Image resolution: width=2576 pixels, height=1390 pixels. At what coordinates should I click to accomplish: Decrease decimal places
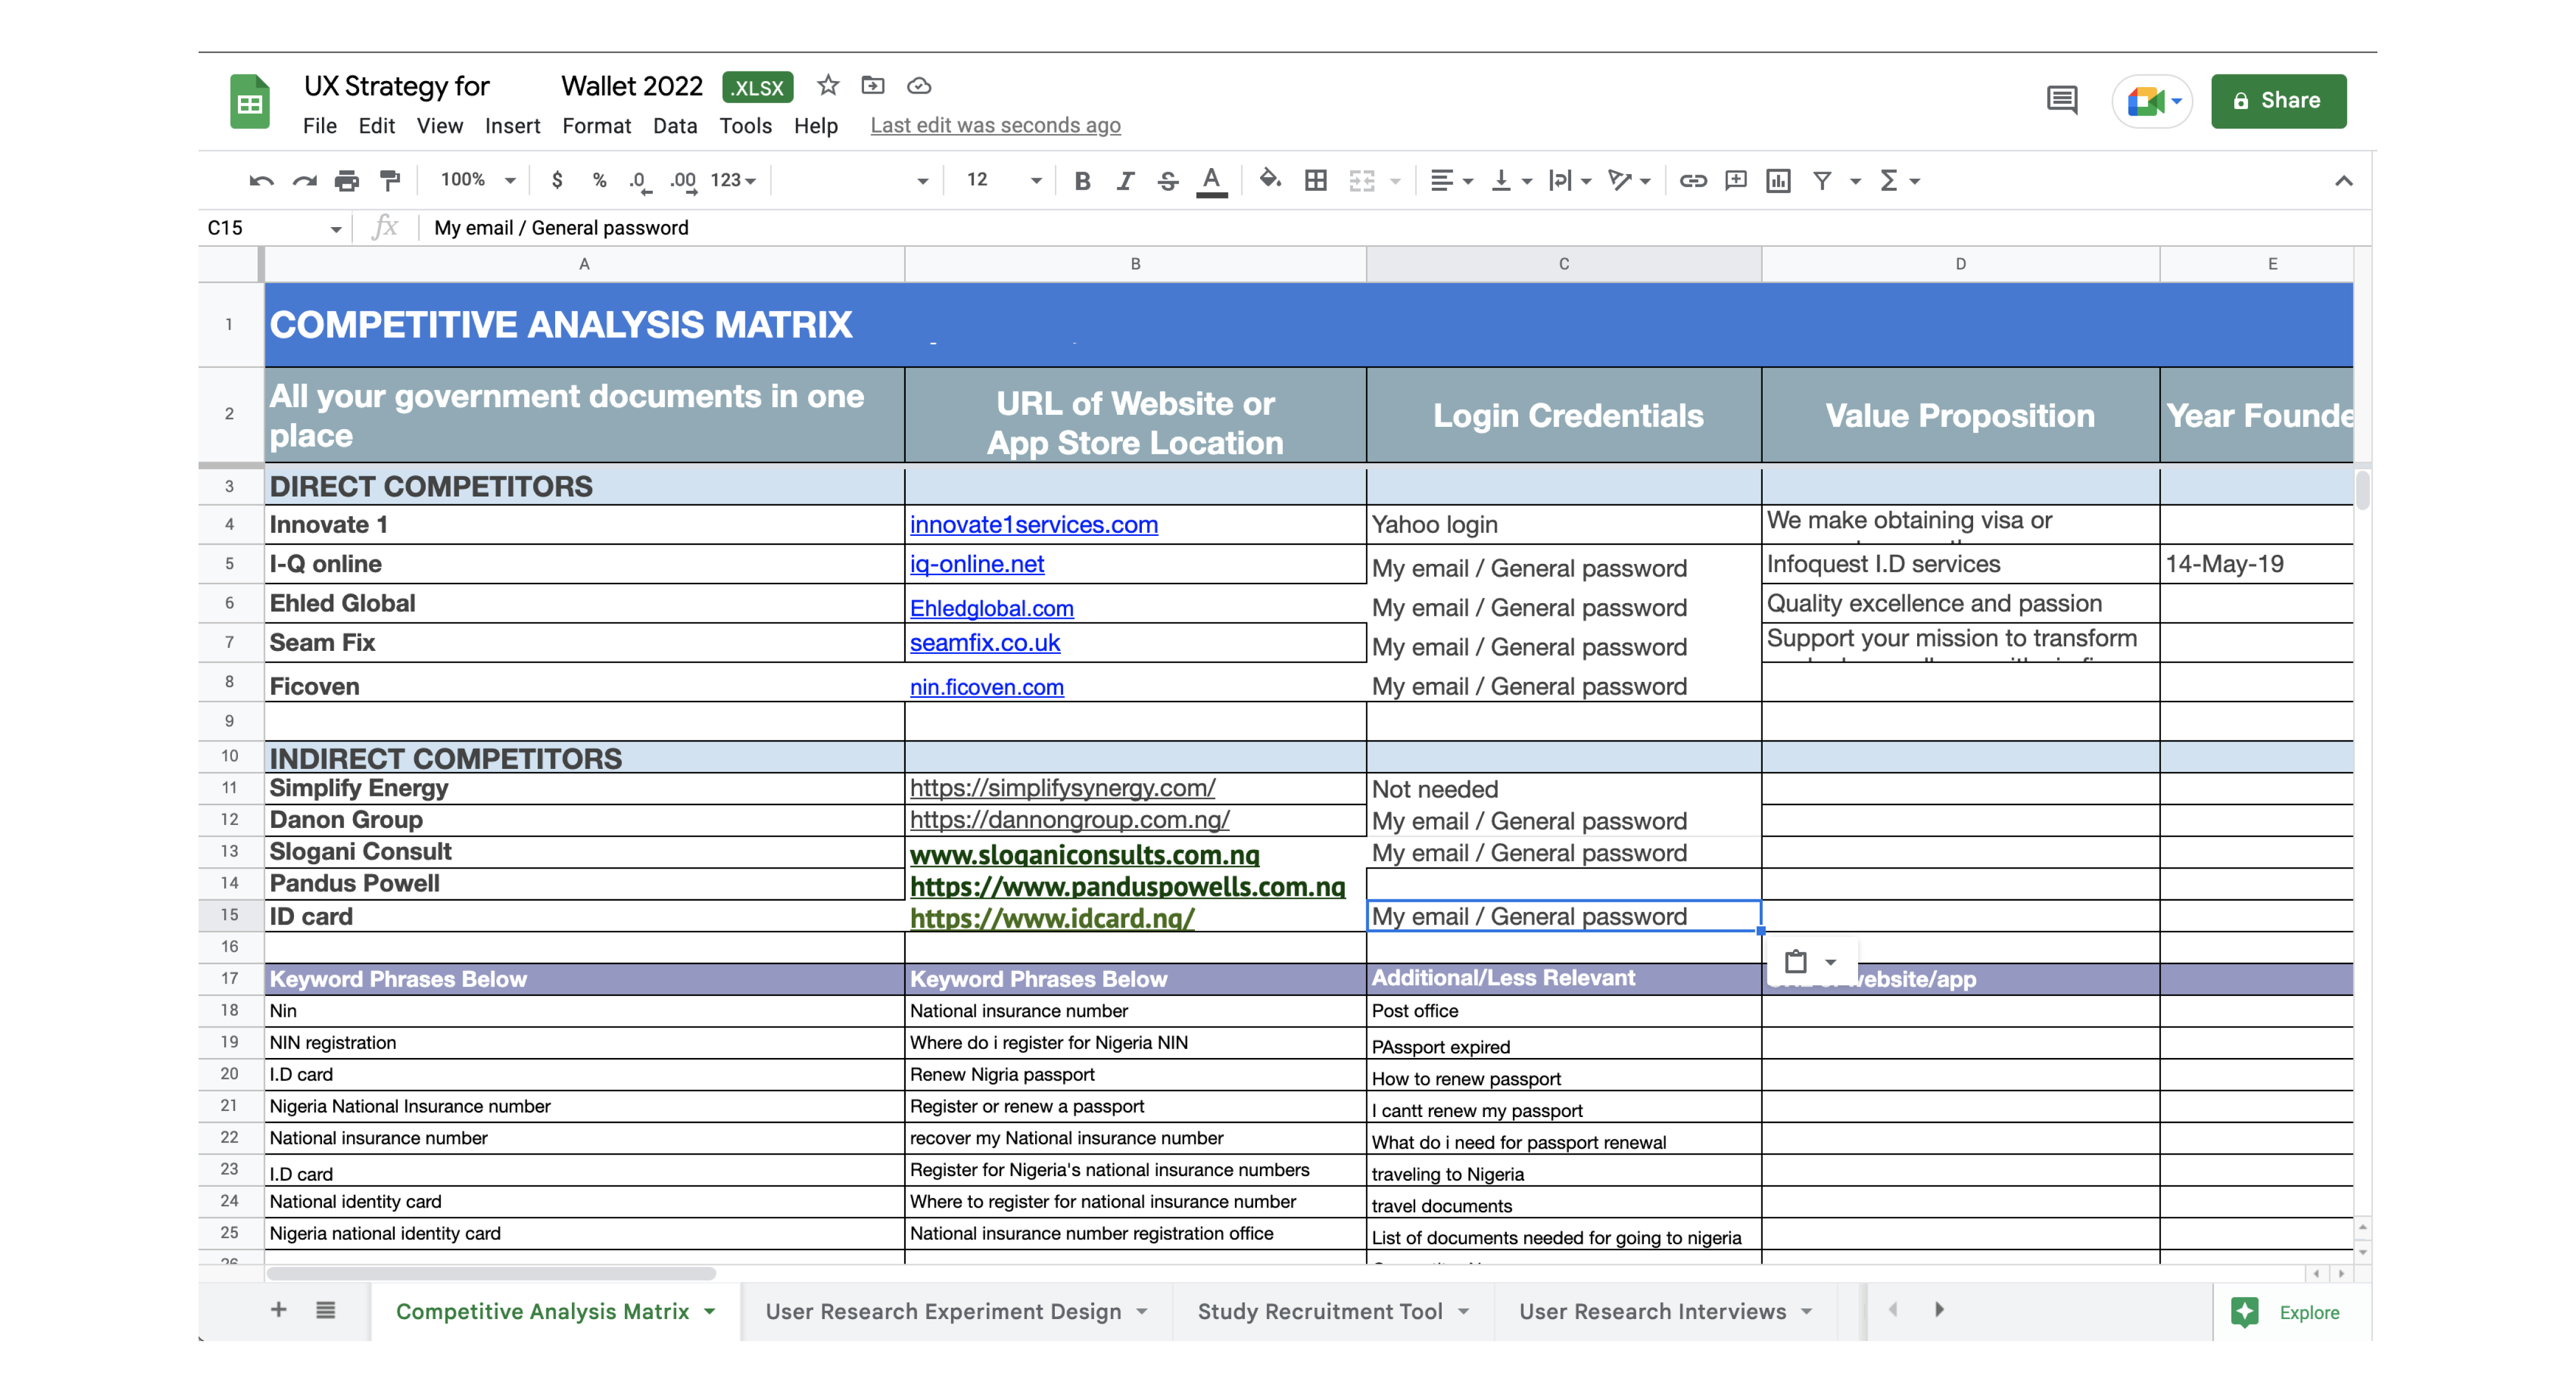click(639, 181)
